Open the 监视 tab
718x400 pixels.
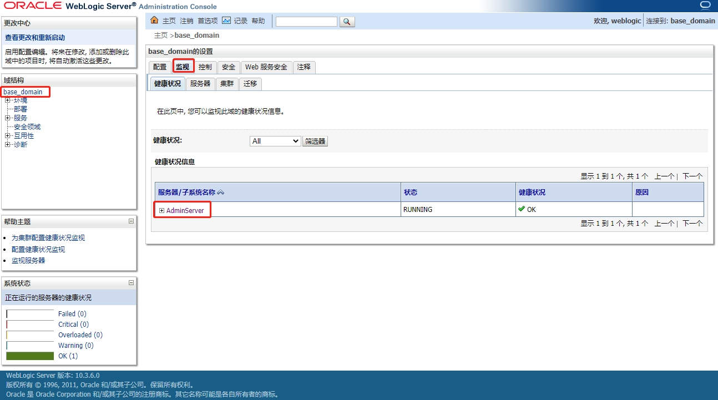[x=183, y=67]
